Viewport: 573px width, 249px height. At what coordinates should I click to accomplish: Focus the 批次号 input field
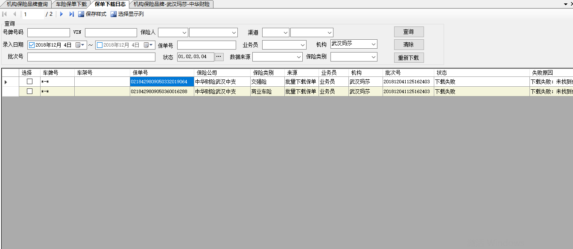(x=91, y=57)
